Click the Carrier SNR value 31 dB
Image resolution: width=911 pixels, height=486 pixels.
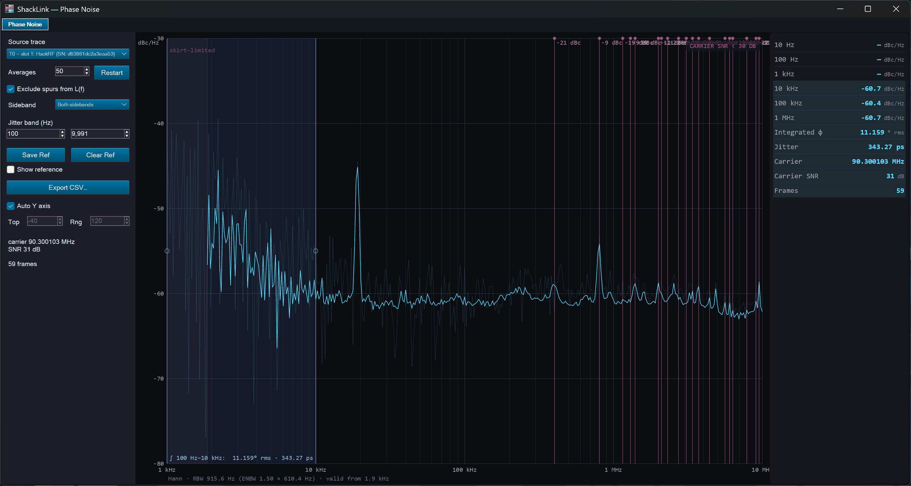coord(895,176)
